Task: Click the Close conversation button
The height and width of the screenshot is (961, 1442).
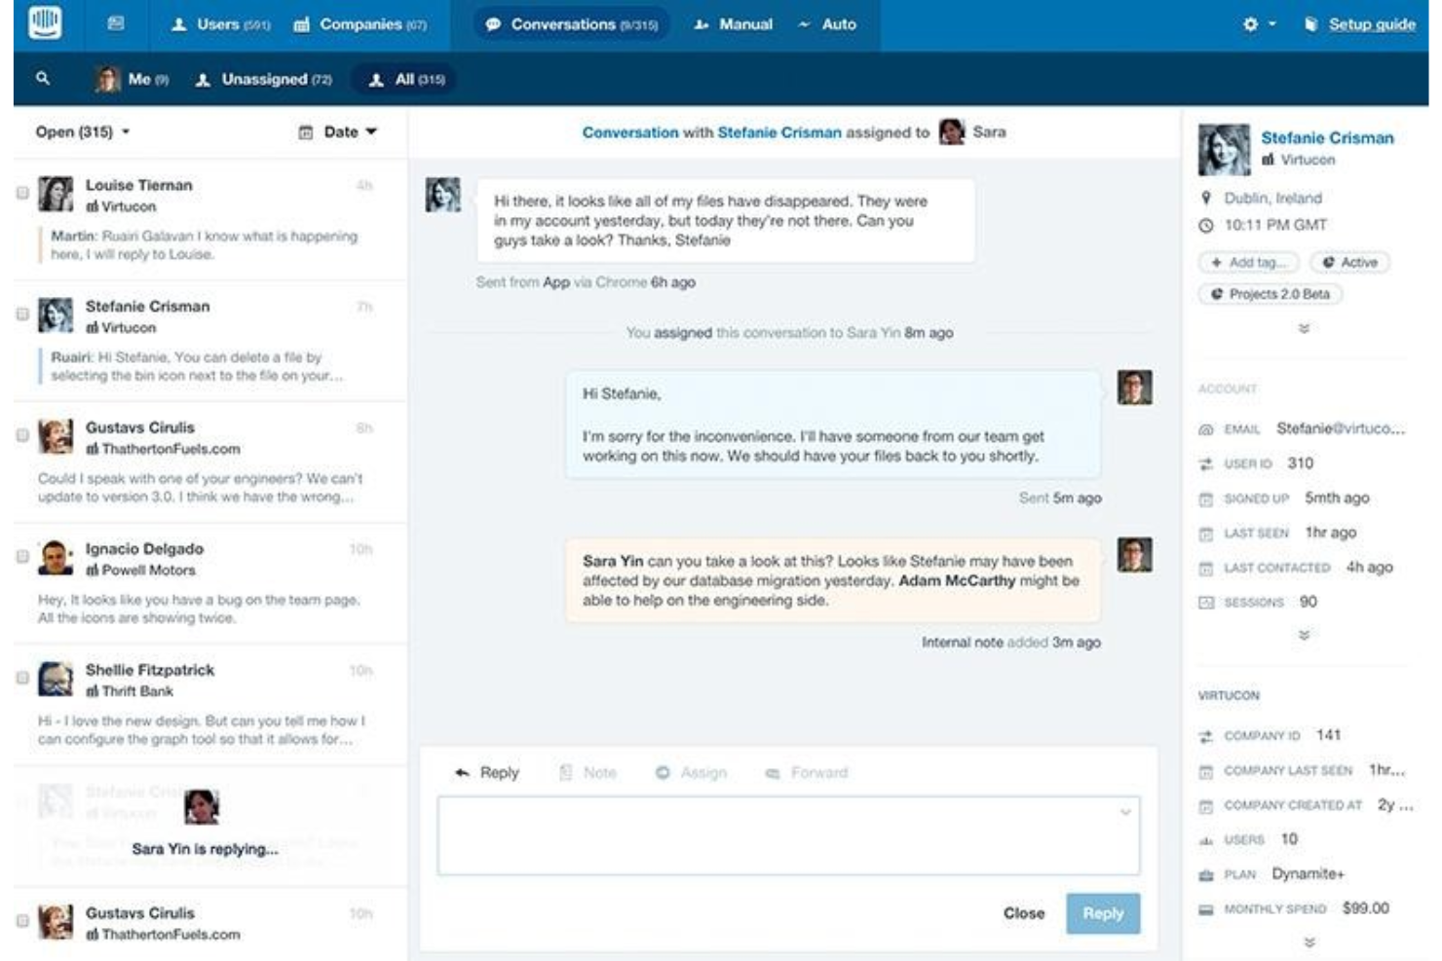Action: point(1023,913)
